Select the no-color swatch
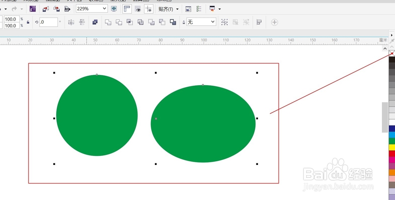The width and height of the screenshot is (395, 200). tap(392, 53)
